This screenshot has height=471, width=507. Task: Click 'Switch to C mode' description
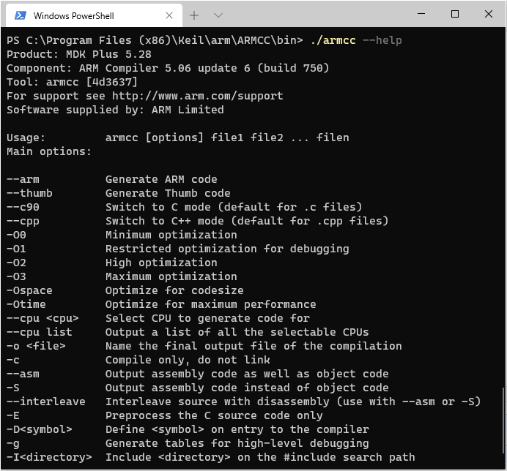pyautogui.click(x=234, y=207)
